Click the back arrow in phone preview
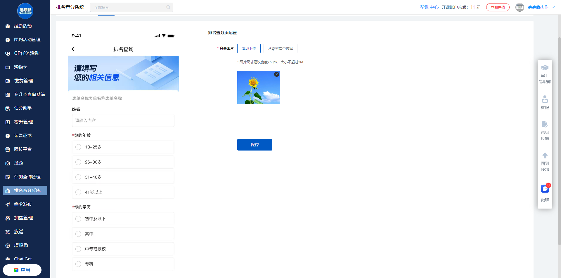Screen dimensions: 561x278 click(x=73, y=49)
